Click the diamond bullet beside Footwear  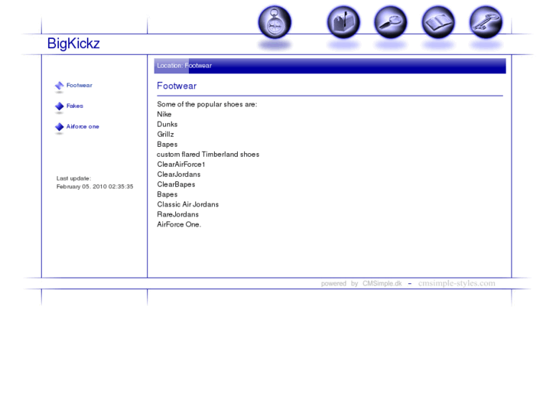click(x=59, y=86)
